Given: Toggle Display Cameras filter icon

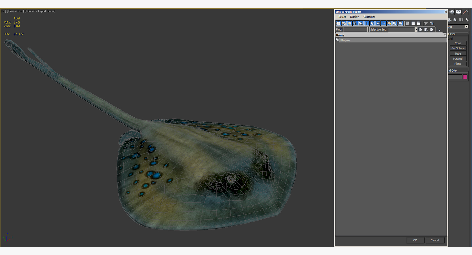Looking at the screenshot, I should [x=355, y=23].
